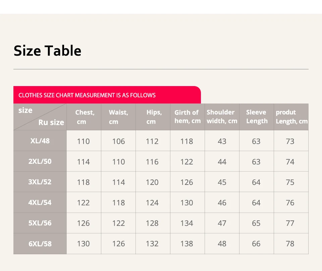Click the Chest, cm column header
Screen dimensions: 322x271
84,117
